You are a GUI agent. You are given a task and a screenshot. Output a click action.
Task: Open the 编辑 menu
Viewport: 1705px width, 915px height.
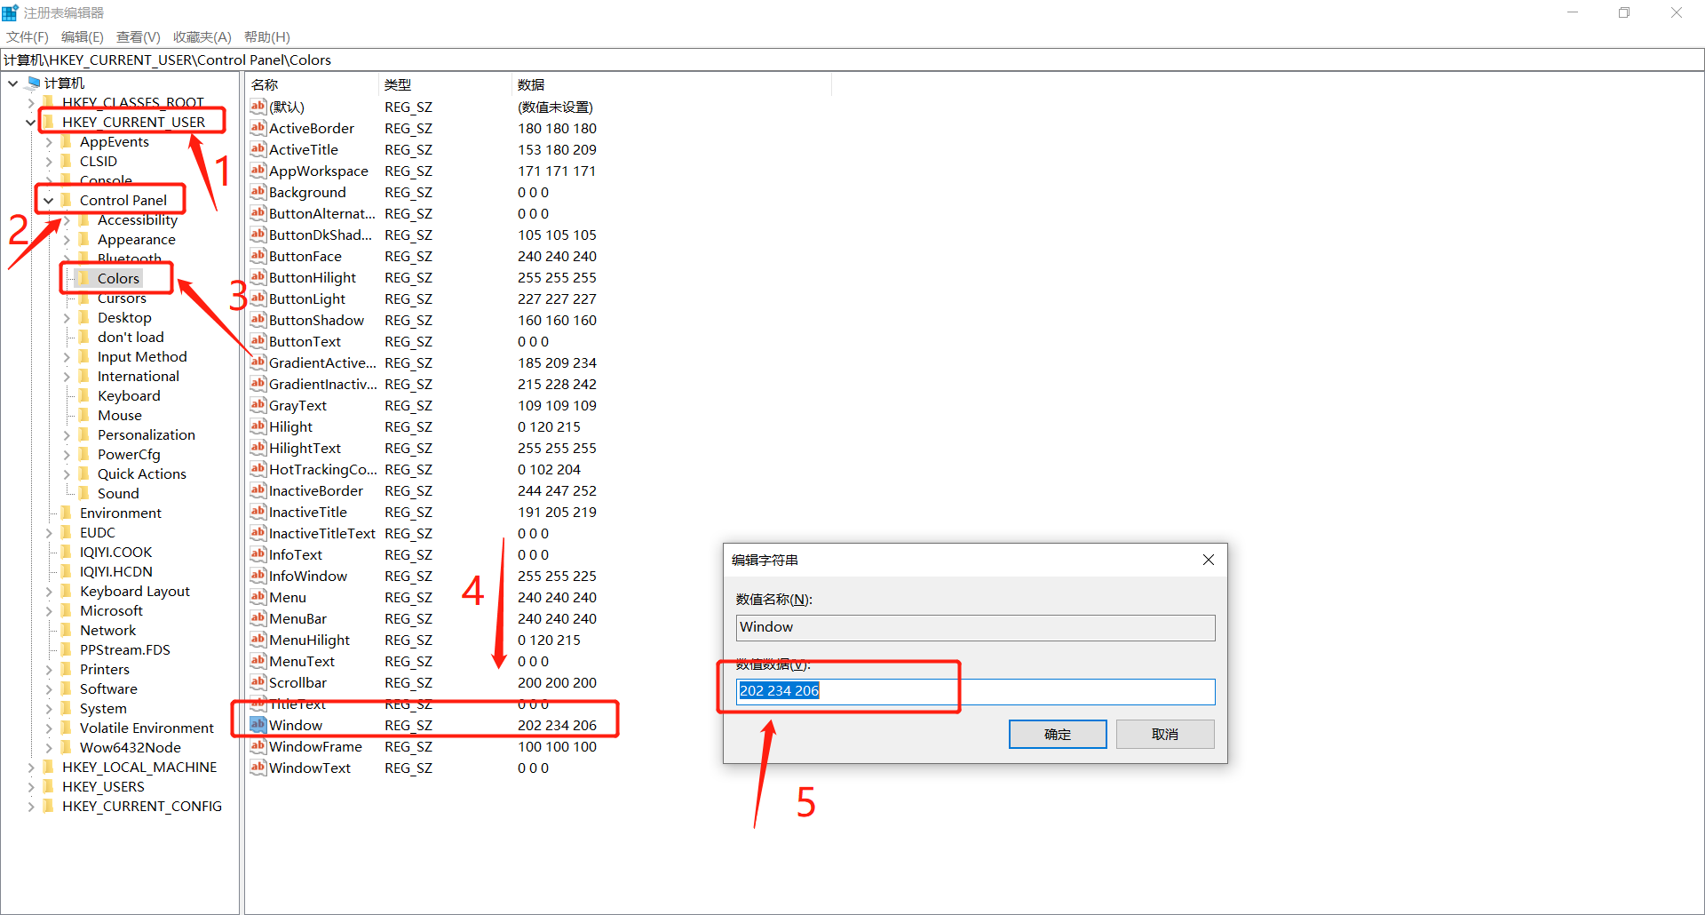pyautogui.click(x=82, y=36)
